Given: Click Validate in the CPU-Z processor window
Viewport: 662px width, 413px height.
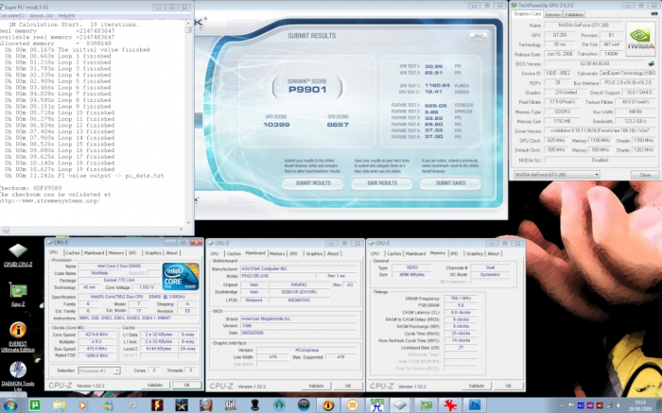Looking at the screenshot, I should tap(155, 386).
